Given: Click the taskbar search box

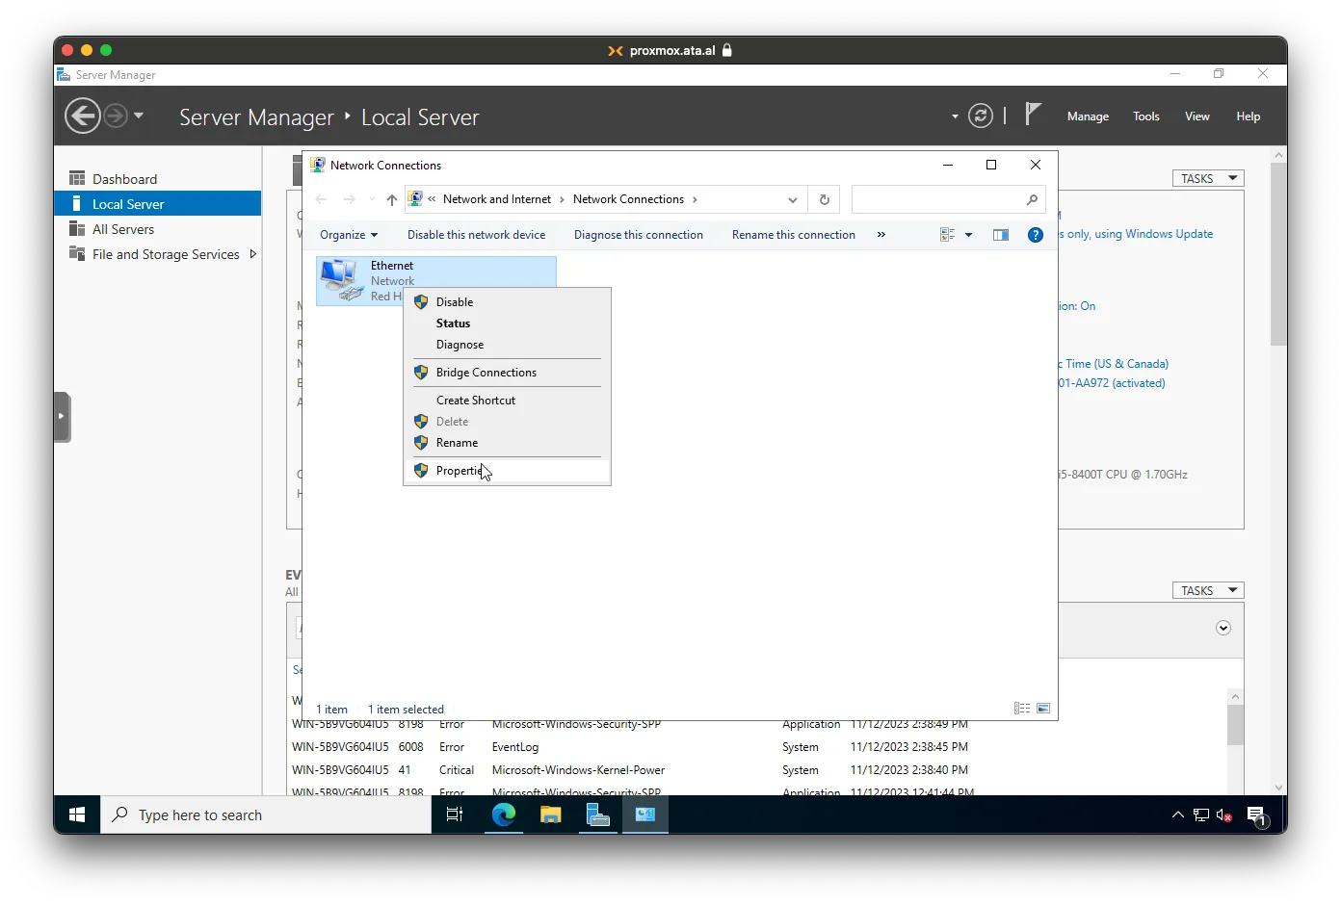Looking at the screenshot, I should [266, 815].
